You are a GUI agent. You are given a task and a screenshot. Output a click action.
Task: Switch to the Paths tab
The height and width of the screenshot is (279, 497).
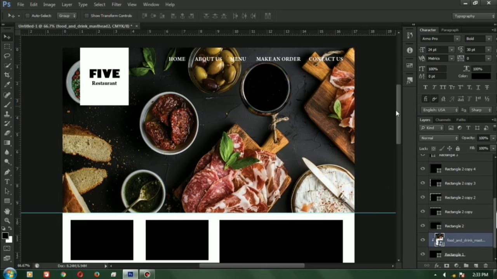tap(461, 120)
